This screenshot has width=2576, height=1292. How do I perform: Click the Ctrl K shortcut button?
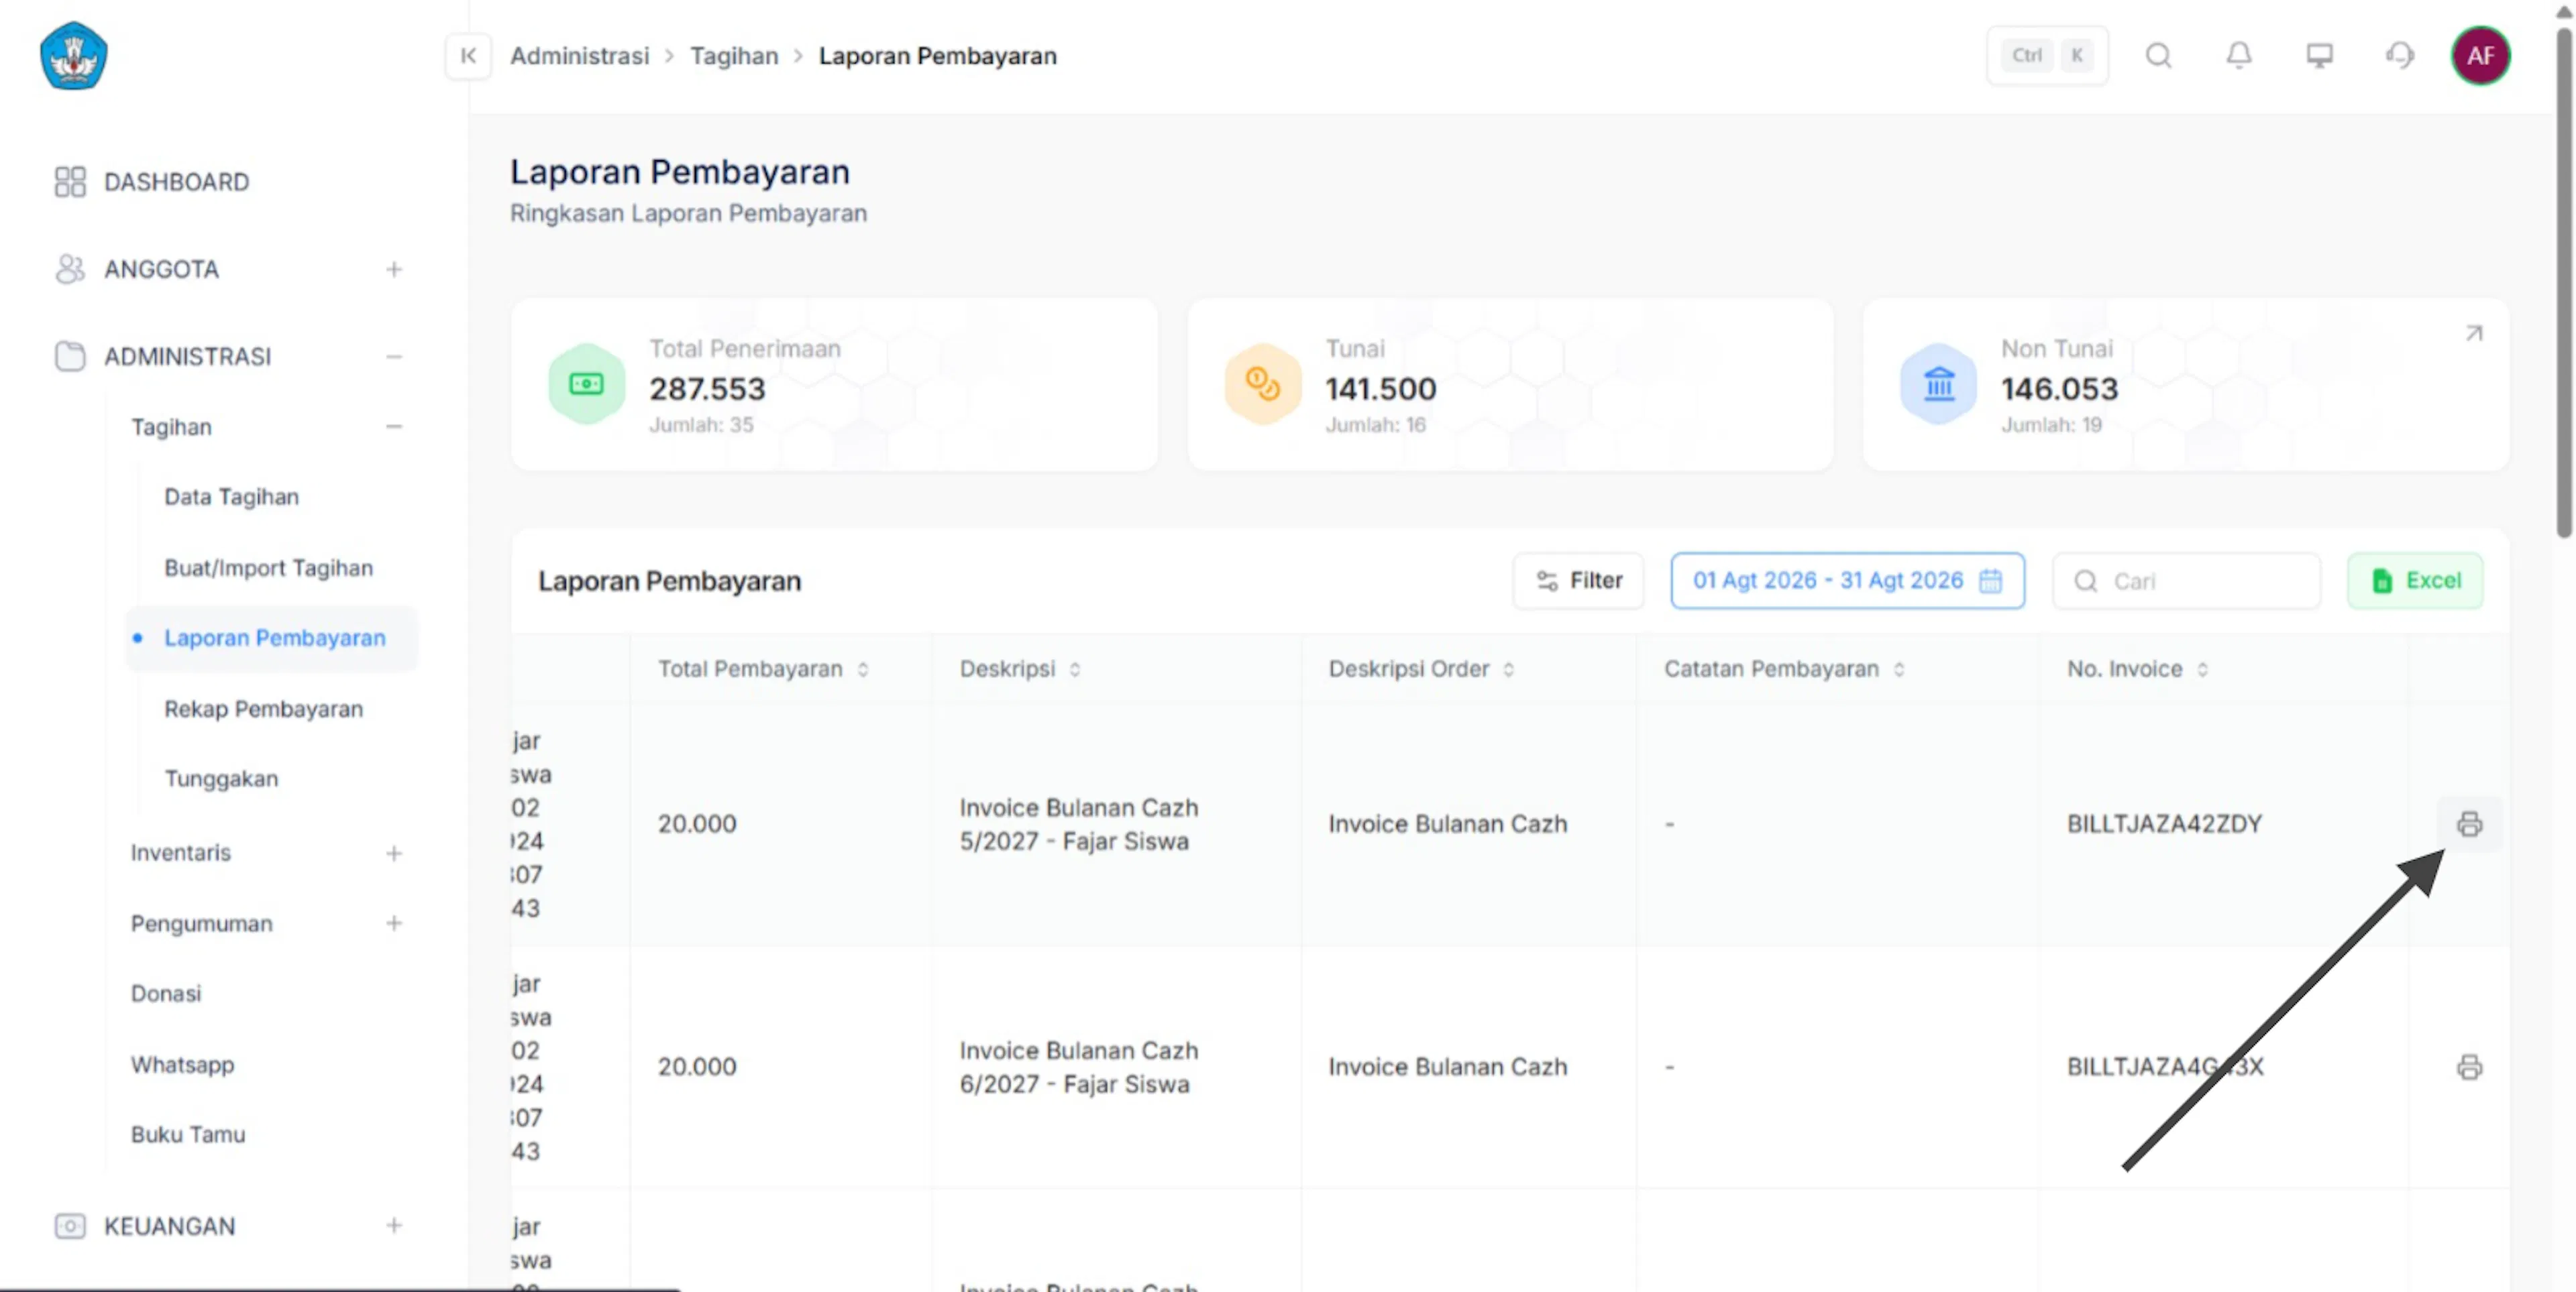point(2047,56)
